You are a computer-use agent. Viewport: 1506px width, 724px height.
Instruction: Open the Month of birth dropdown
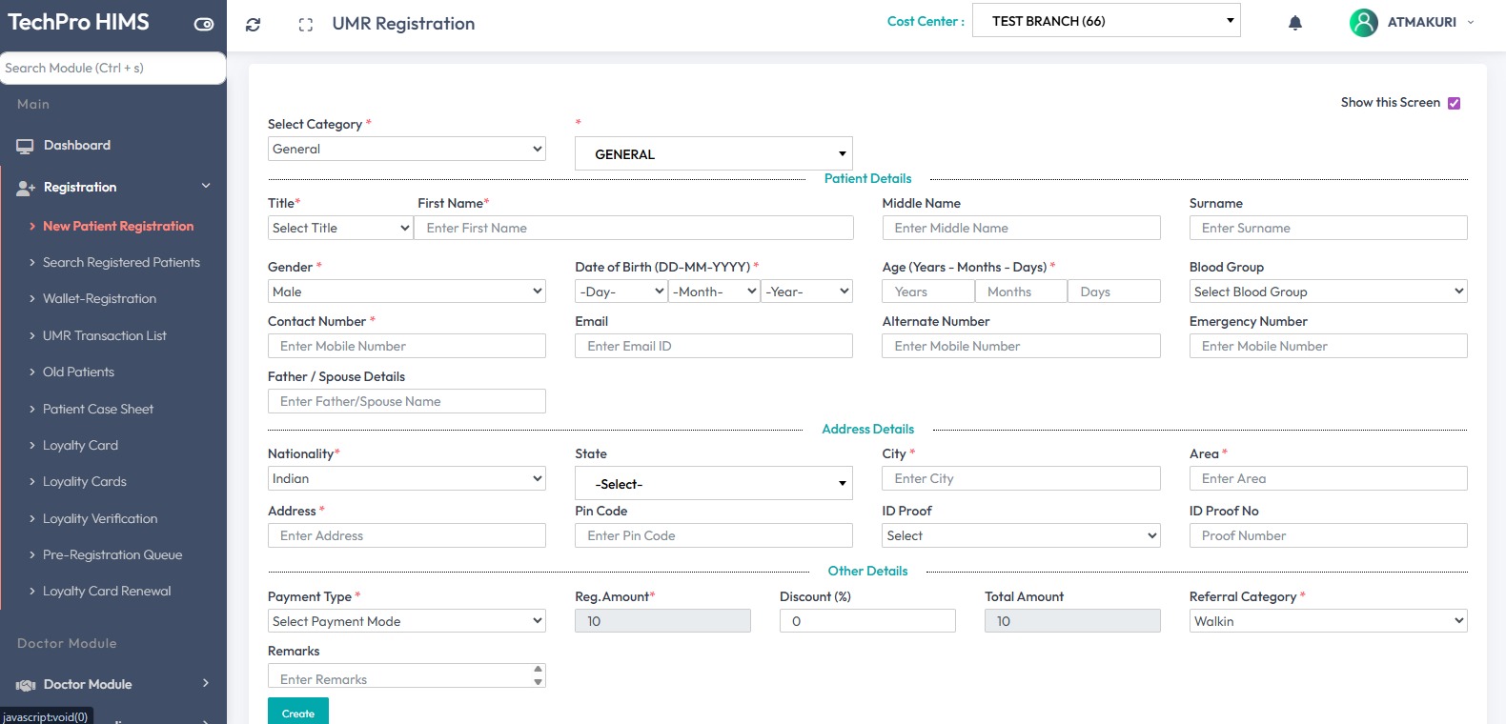coord(715,292)
